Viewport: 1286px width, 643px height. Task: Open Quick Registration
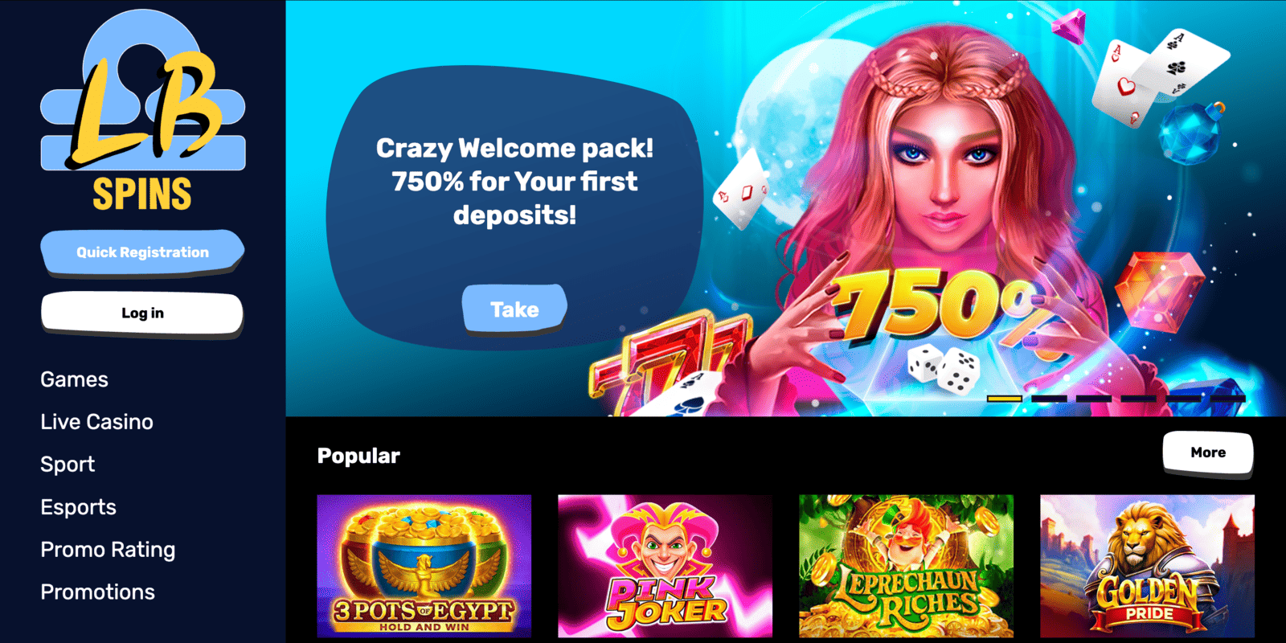[x=142, y=252]
